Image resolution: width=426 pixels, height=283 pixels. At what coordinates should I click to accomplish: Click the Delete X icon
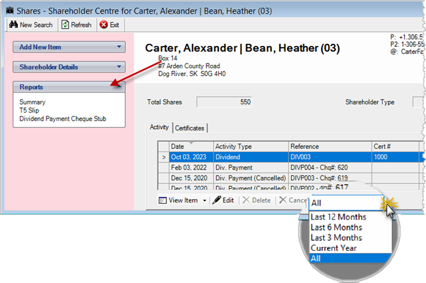pos(246,200)
